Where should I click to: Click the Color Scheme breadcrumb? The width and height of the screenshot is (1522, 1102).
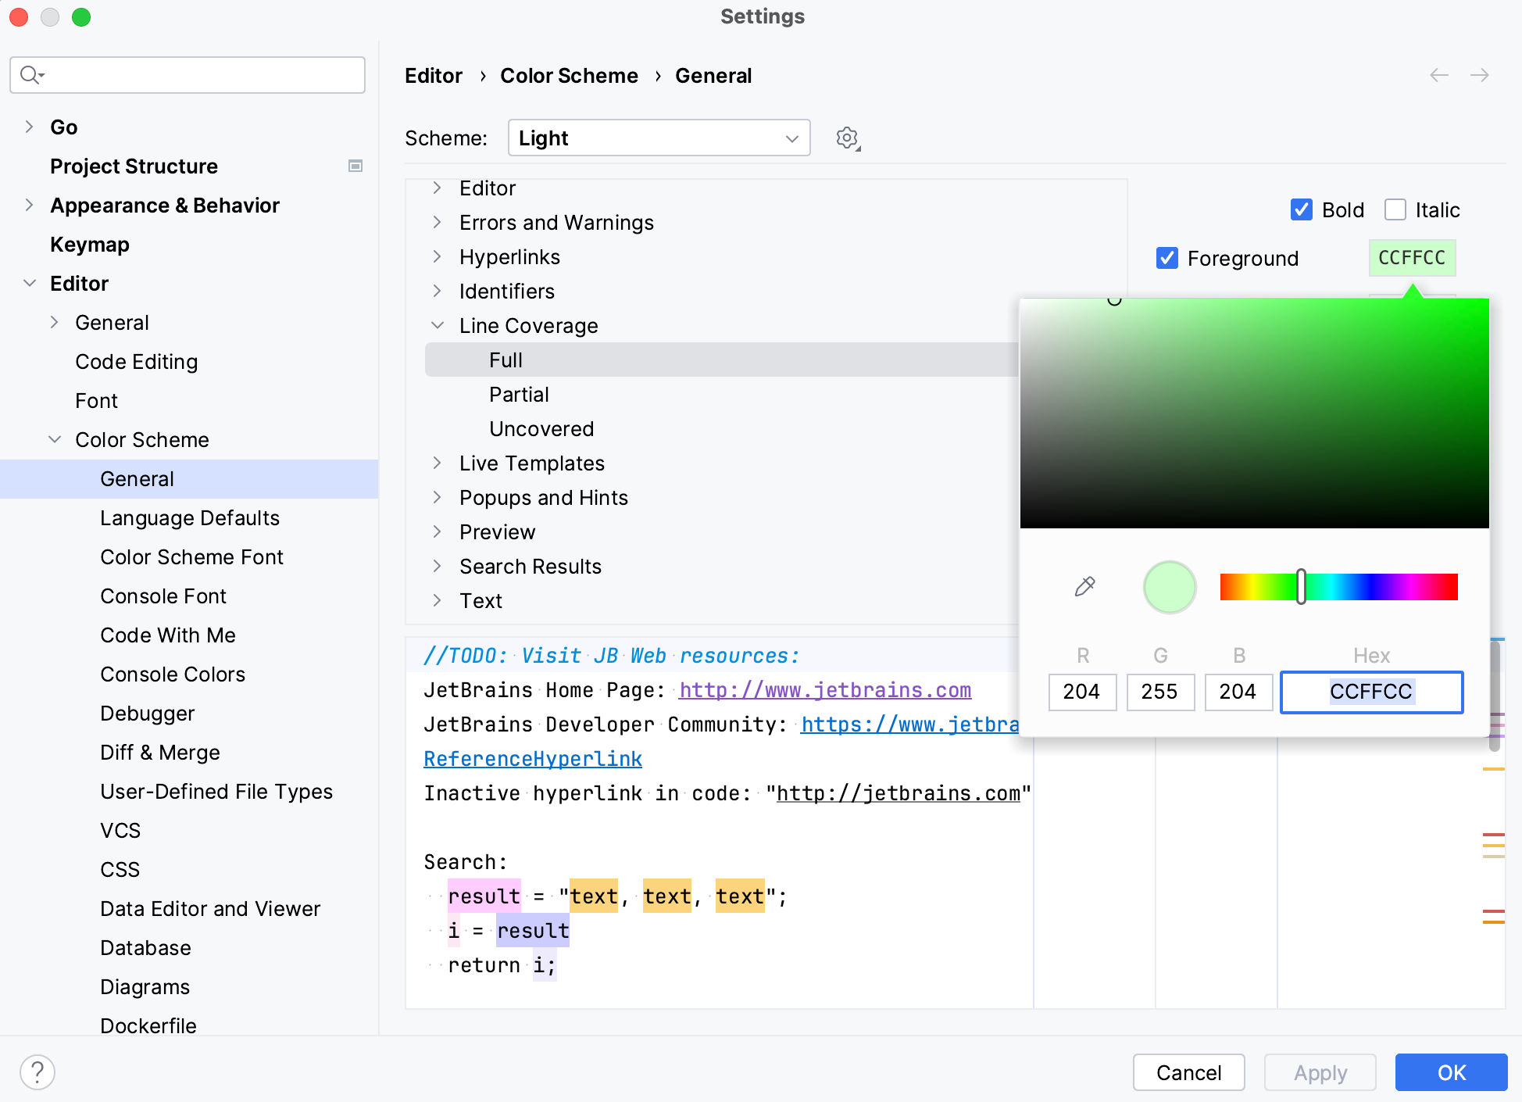coord(569,75)
